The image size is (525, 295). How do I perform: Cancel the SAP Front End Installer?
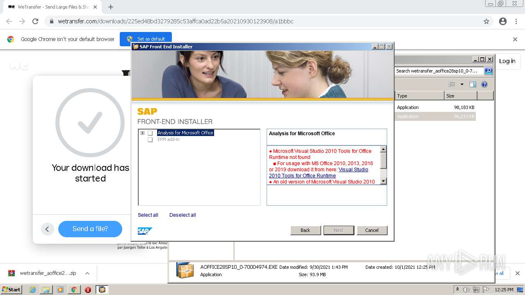pyautogui.click(x=372, y=230)
